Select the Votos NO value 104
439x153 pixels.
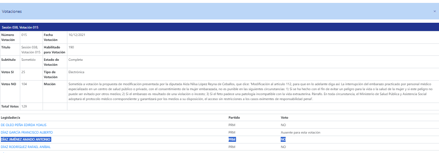24,84
